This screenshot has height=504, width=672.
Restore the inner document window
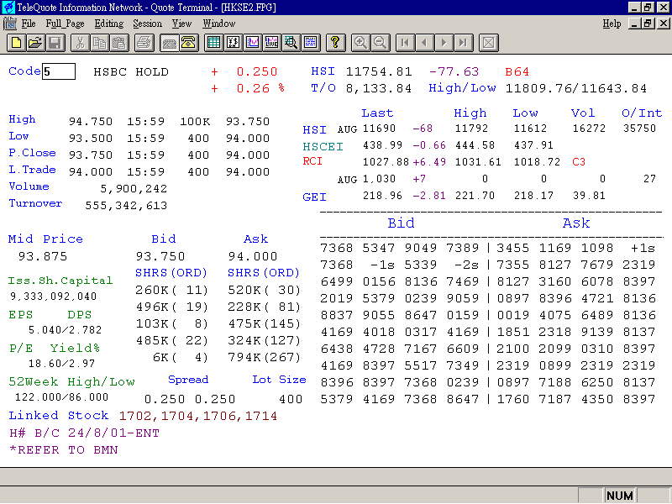coord(648,24)
